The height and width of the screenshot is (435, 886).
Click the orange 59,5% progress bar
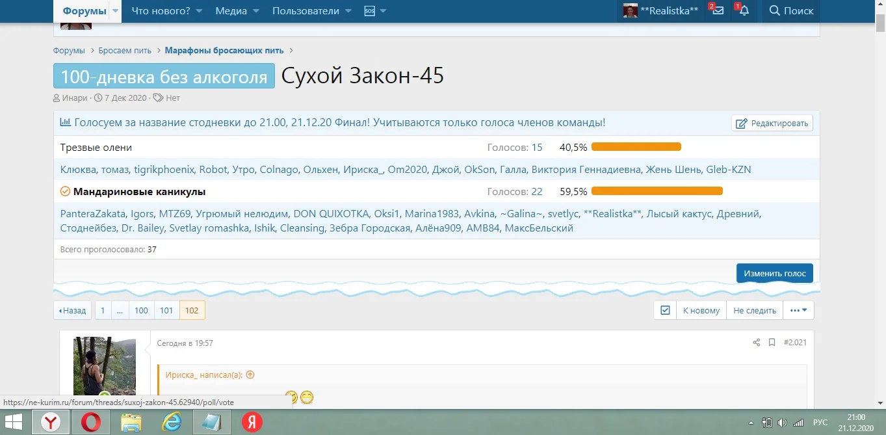point(657,191)
